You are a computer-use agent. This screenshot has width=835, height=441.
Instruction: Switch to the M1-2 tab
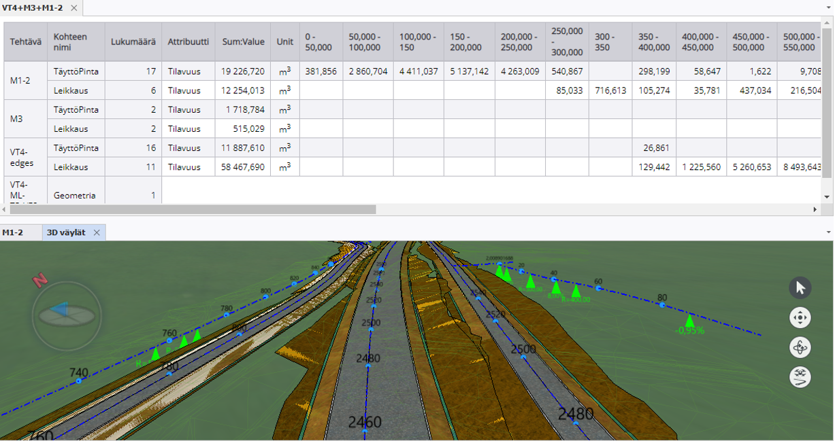tap(13, 232)
